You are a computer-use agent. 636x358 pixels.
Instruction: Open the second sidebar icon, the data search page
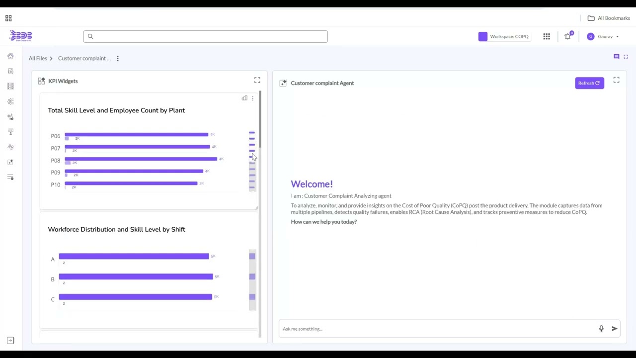tap(10, 71)
